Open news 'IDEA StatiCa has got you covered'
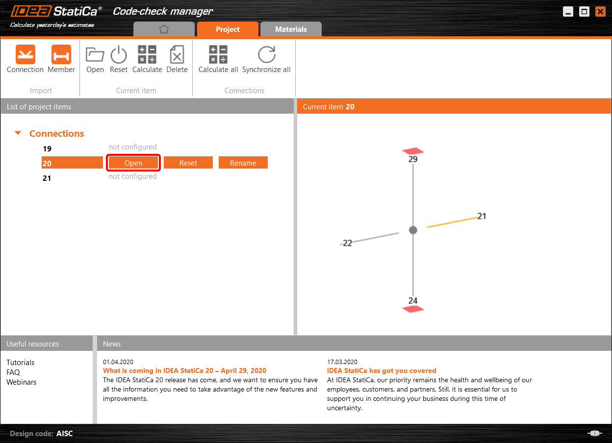 click(x=382, y=370)
